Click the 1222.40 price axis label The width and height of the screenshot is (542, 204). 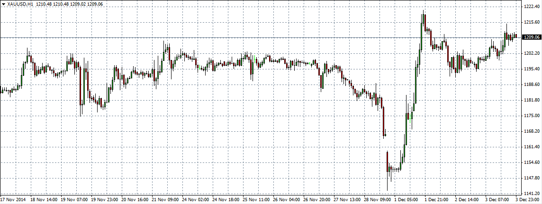point(531,7)
